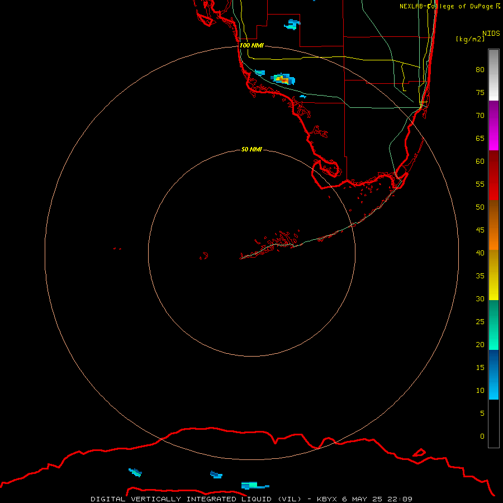The width and height of the screenshot is (503, 503).
Task: Click the 30 value on the color scale
Action: point(480,299)
